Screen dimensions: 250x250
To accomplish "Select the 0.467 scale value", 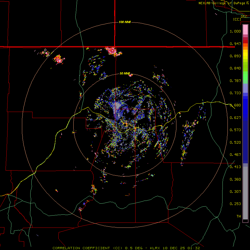I will point(235,155).
